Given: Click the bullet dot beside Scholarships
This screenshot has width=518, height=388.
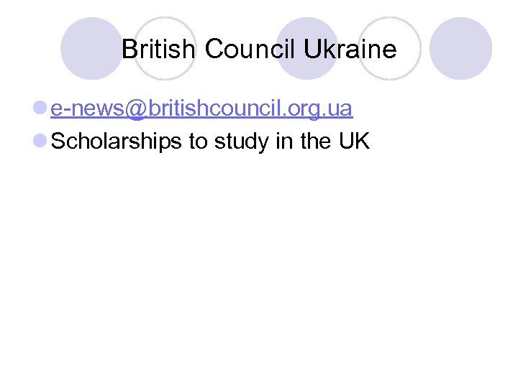Looking at the screenshot, I should 40,142.
